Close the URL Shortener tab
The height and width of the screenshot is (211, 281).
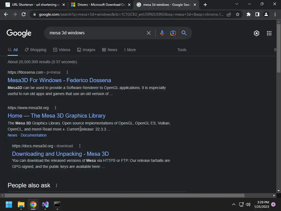pos(64,5)
